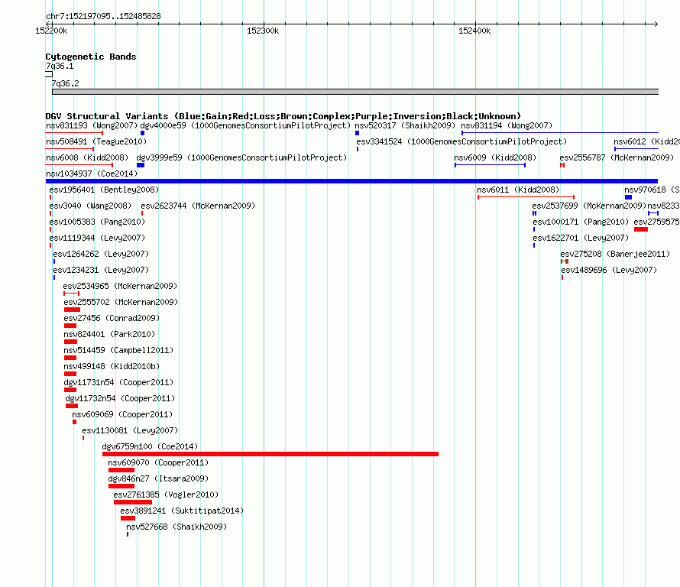Click the 152200k ruler tick label
680x587 pixels.
51,31
